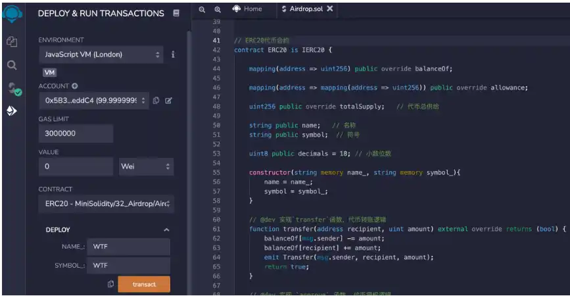570x296 pixels.
Task: Open Deploy & Run sidebar icon
Action: click(12, 111)
